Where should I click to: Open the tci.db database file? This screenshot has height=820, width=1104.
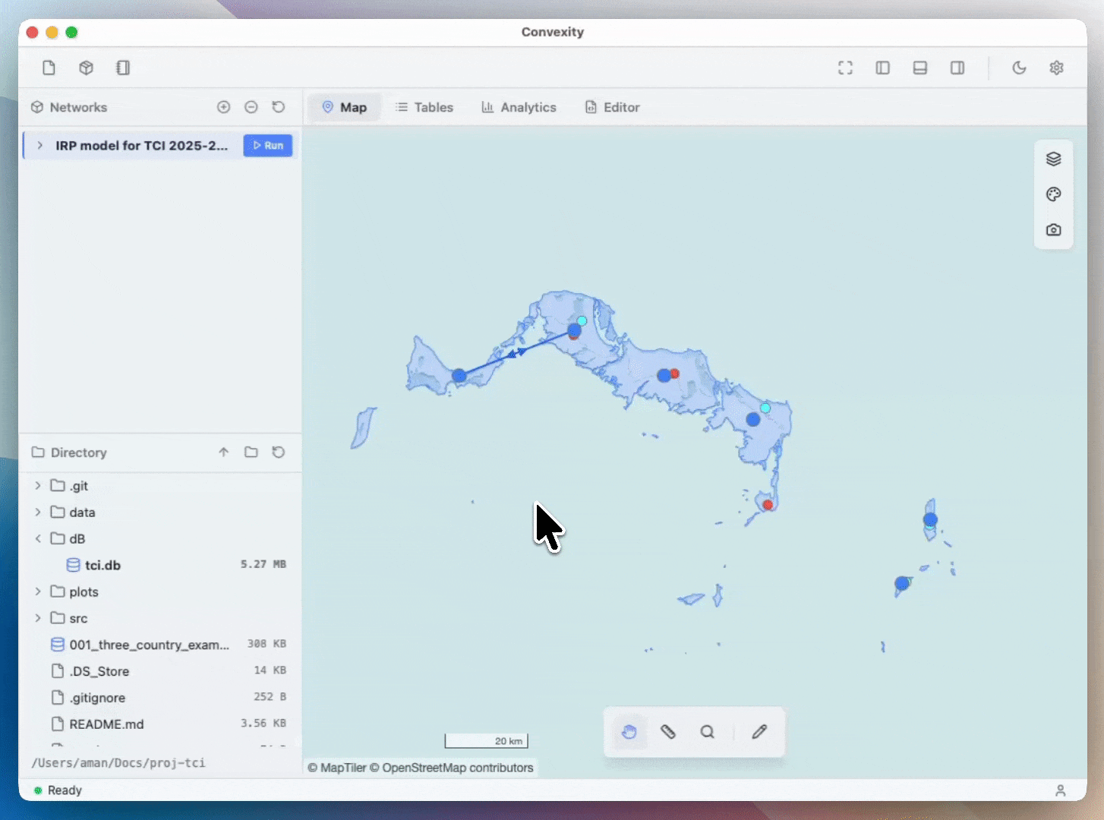[103, 566]
